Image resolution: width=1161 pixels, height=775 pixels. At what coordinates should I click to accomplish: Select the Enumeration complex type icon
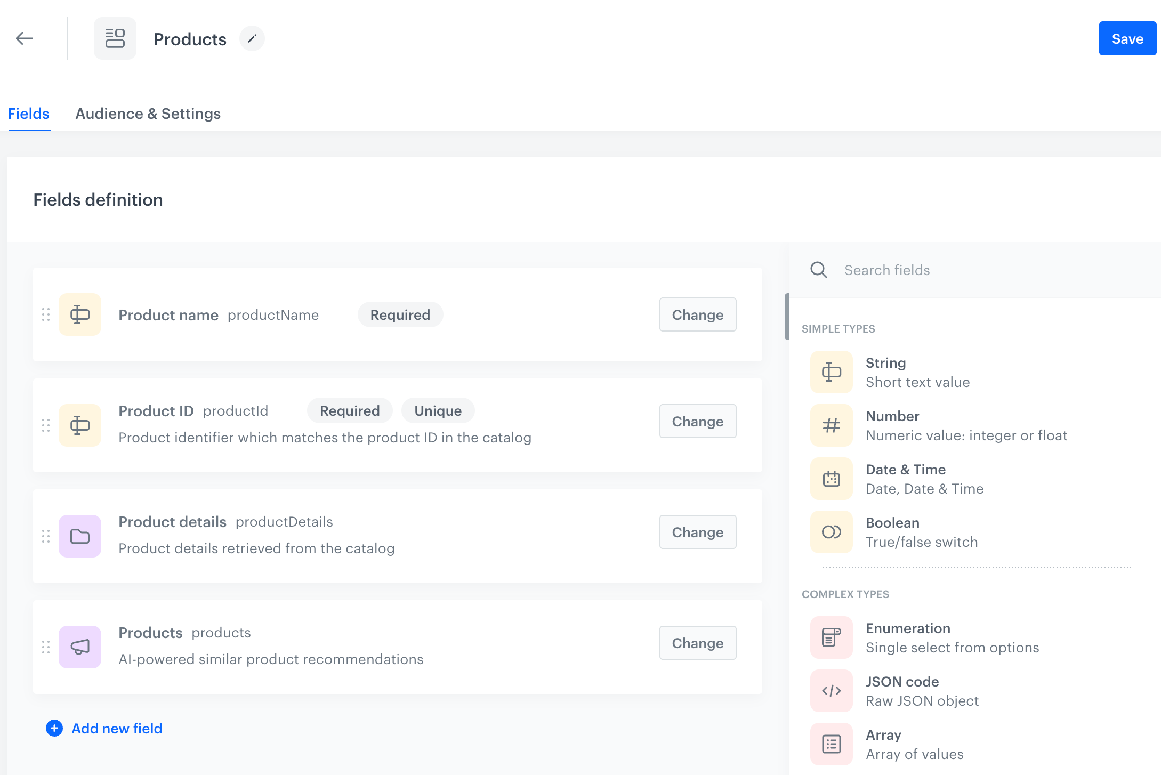pyautogui.click(x=831, y=637)
